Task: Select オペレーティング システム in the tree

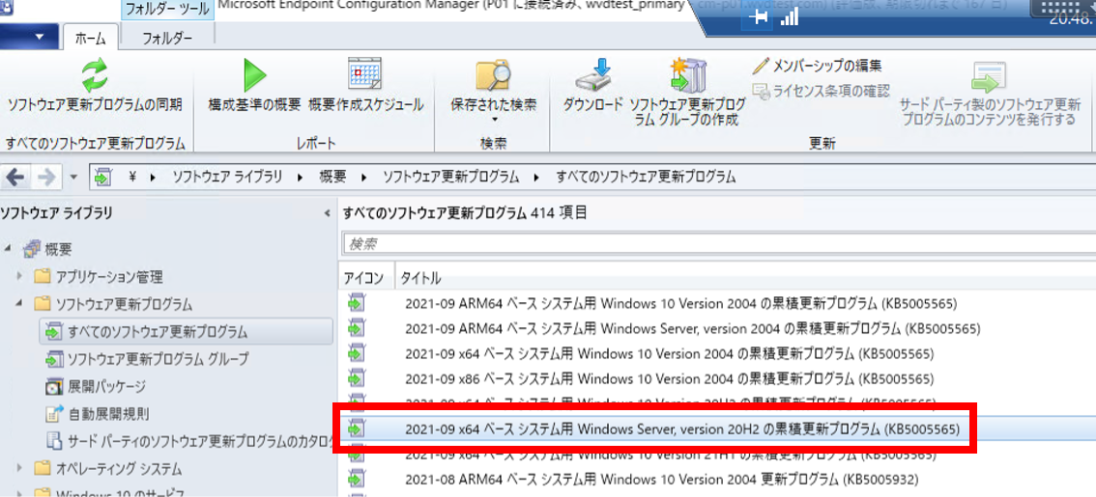Action: [x=118, y=468]
